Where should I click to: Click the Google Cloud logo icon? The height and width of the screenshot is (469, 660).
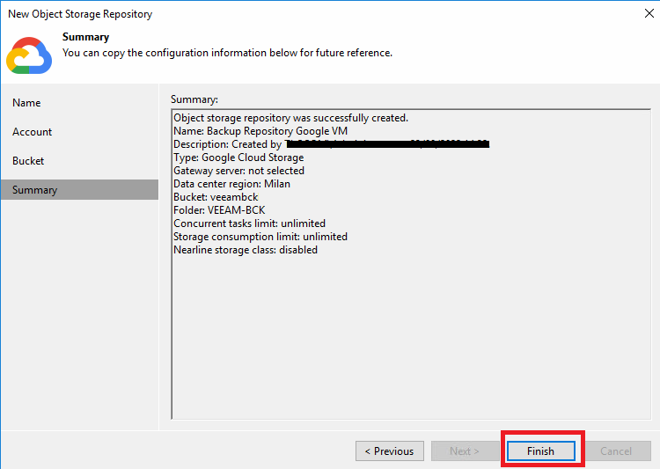(x=29, y=55)
